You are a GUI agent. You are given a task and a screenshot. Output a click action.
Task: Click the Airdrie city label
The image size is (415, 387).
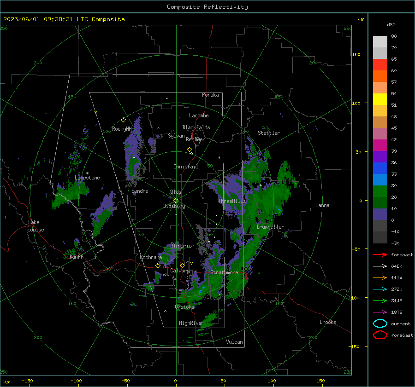point(182,246)
